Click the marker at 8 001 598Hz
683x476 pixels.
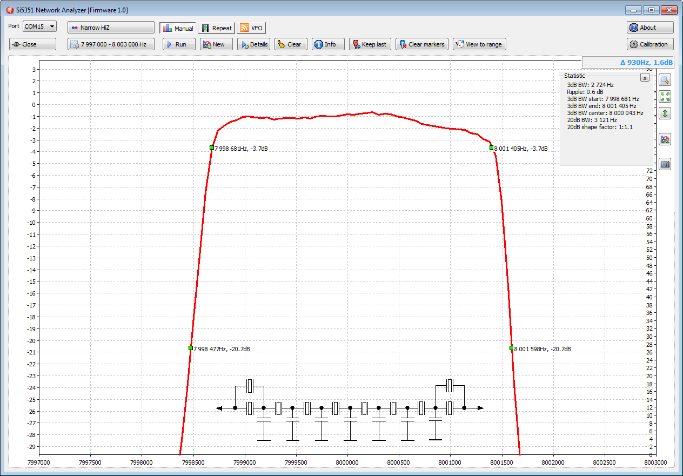(511, 348)
